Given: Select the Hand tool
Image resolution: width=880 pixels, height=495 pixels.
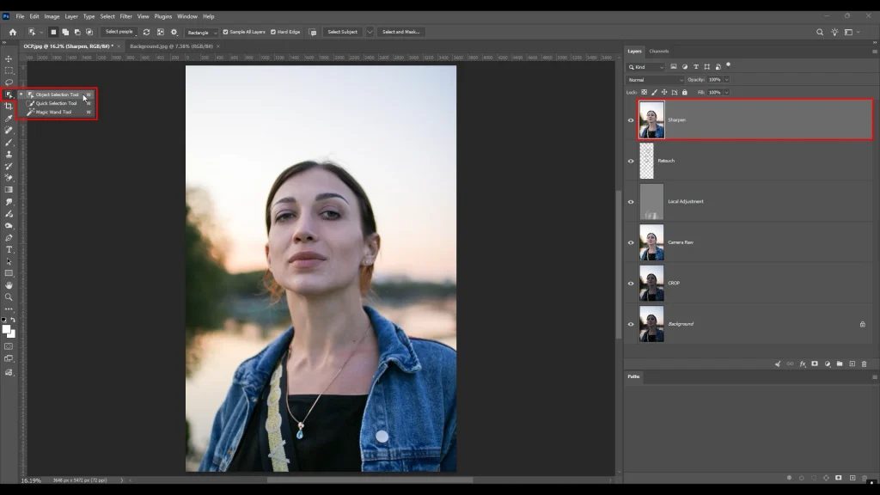Looking at the screenshot, I should click(x=9, y=285).
